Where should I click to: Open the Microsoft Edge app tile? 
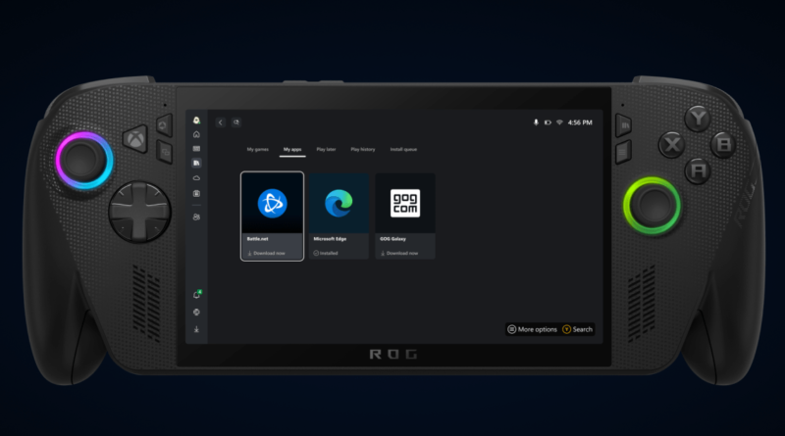point(339,216)
